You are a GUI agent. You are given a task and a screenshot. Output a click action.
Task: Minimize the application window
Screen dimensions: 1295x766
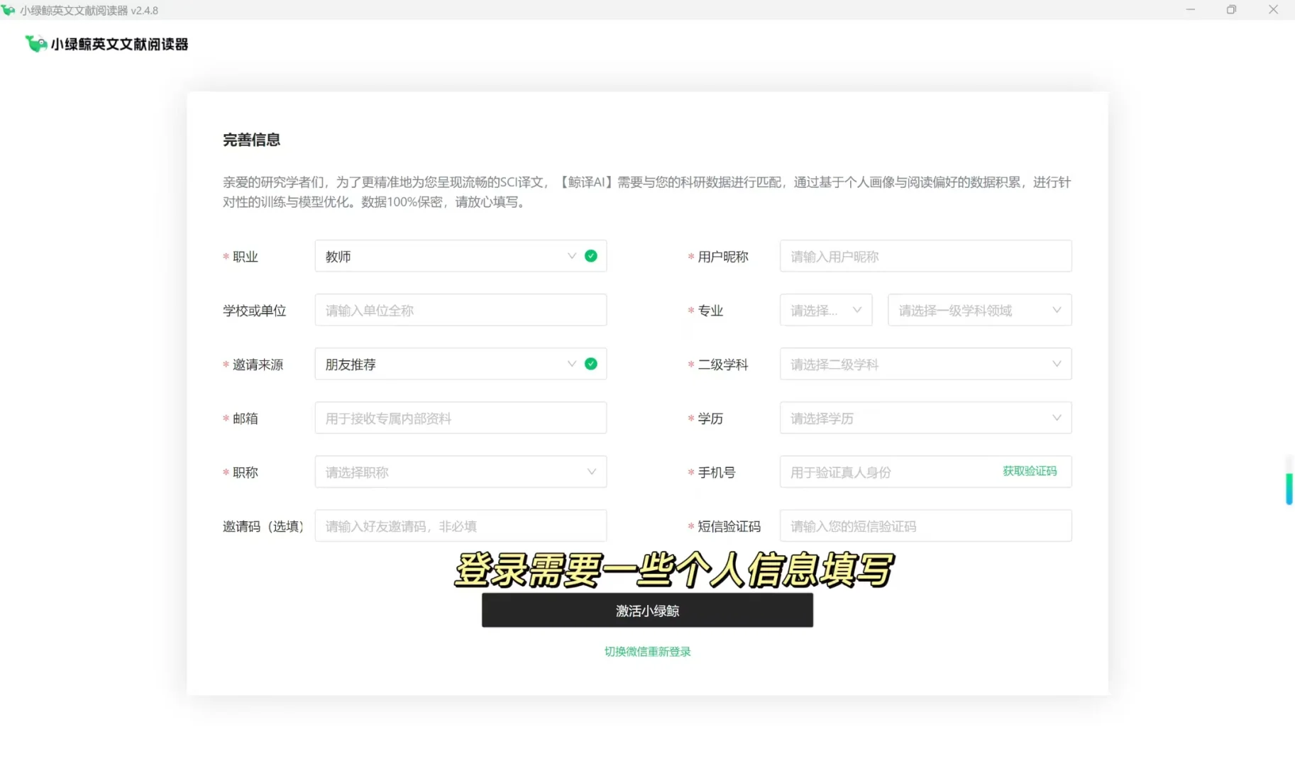coord(1190,10)
